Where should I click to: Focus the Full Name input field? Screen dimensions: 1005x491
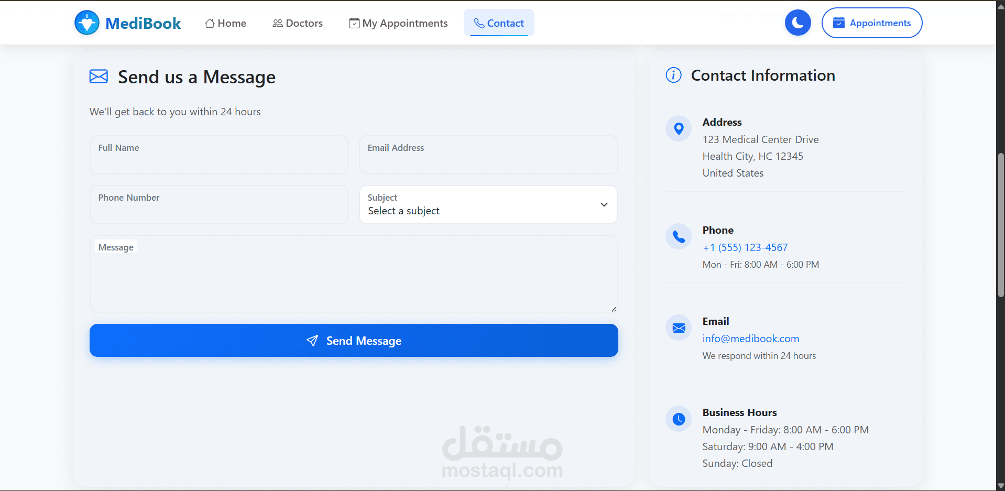219,155
